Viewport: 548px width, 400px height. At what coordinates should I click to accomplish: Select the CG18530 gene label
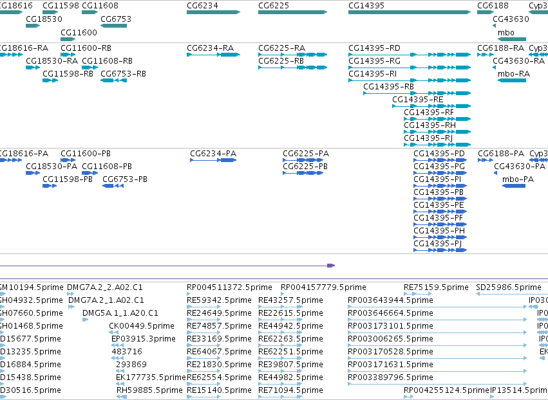coord(44,19)
